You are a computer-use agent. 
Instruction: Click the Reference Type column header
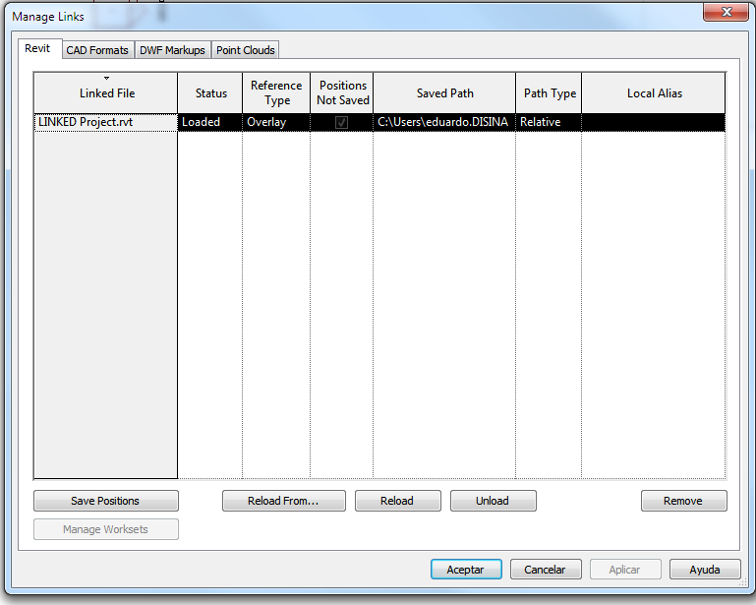coord(276,93)
